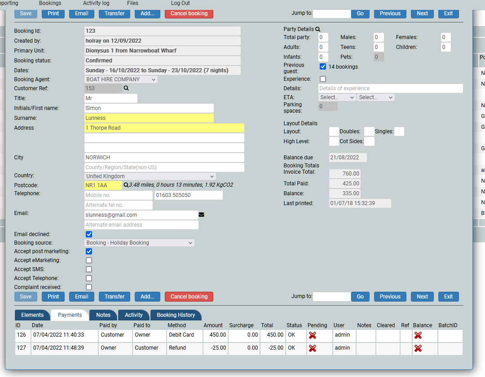Screen dimensions: 485x377
Task: Click the Surname field containing Lunness
Action: [149, 118]
